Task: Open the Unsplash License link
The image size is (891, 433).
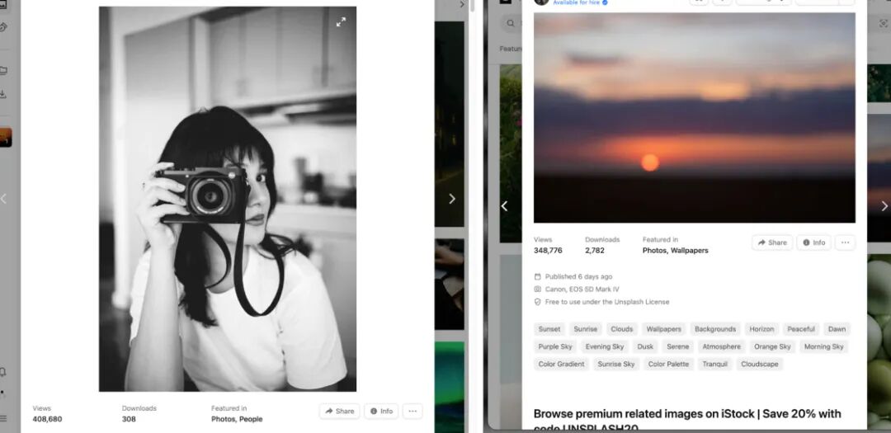Action: 642,303
